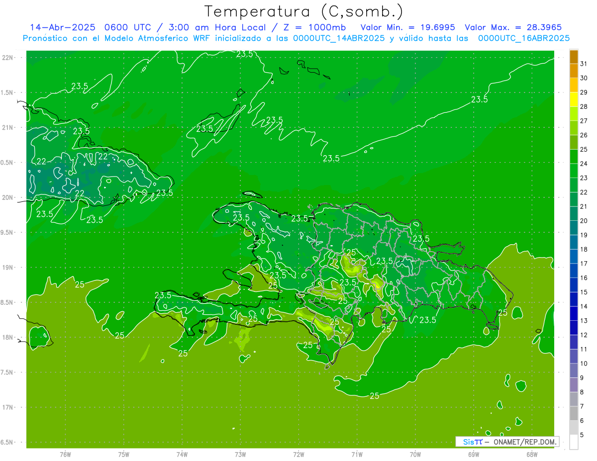Click the '20N' latitude axis label
Image resolution: width=597 pixels, height=461 pixels.
click(7, 197)
